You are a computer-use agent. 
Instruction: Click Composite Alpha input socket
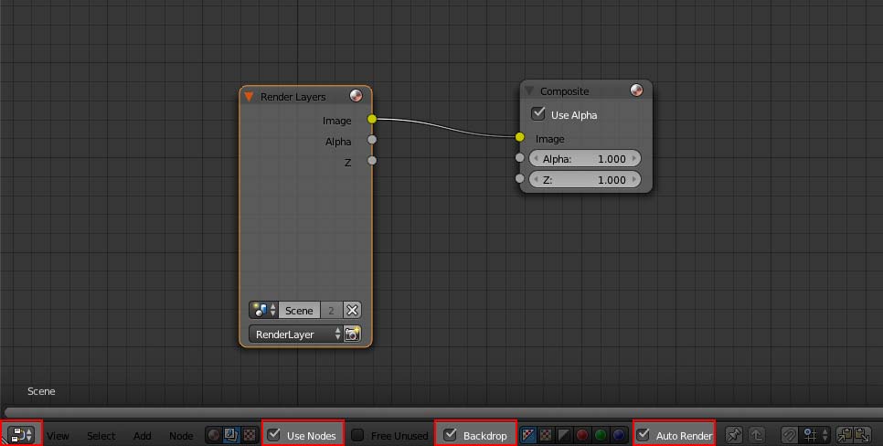[x=520, y=158]
